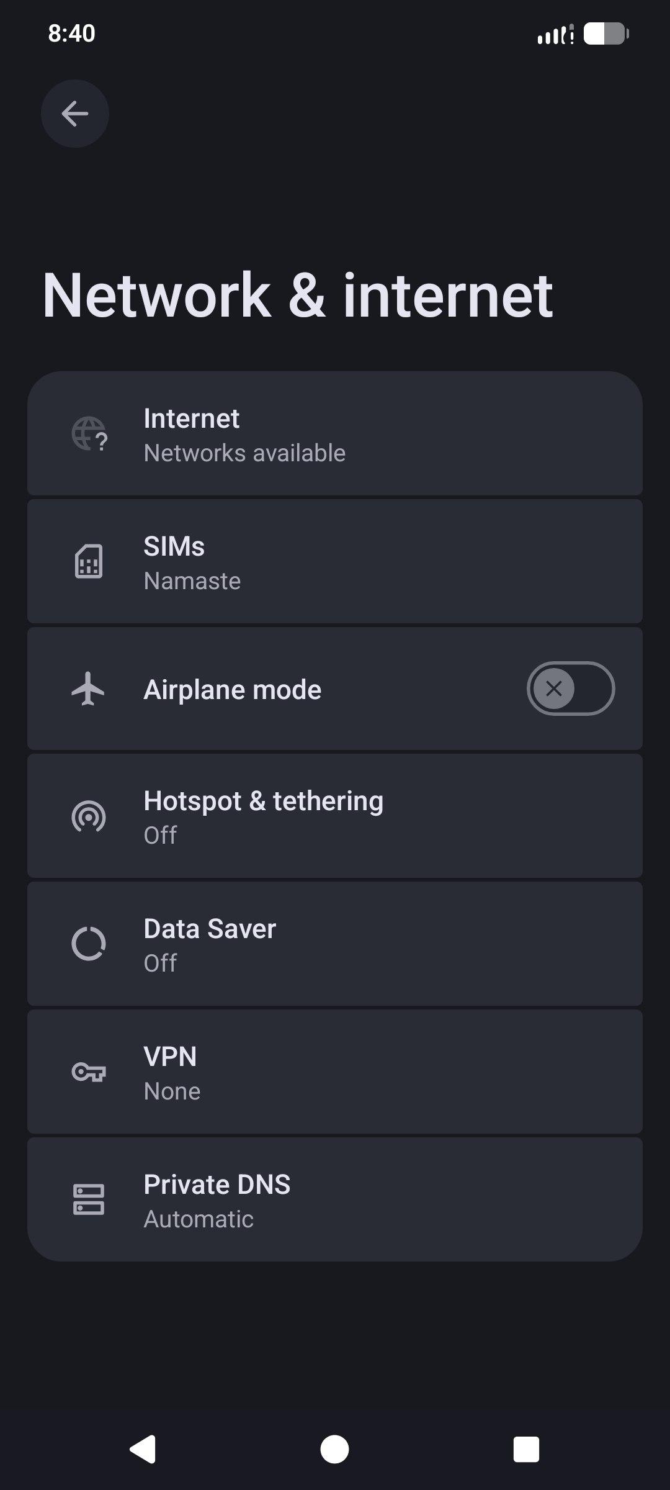Tap the recent apps square button
670x1490 pixels.
(x=526, y=1450)
